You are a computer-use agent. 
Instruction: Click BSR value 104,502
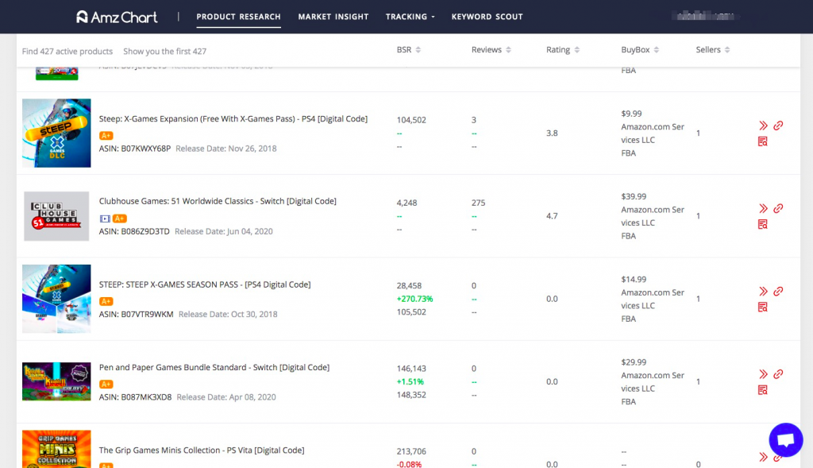coord(411,120)
